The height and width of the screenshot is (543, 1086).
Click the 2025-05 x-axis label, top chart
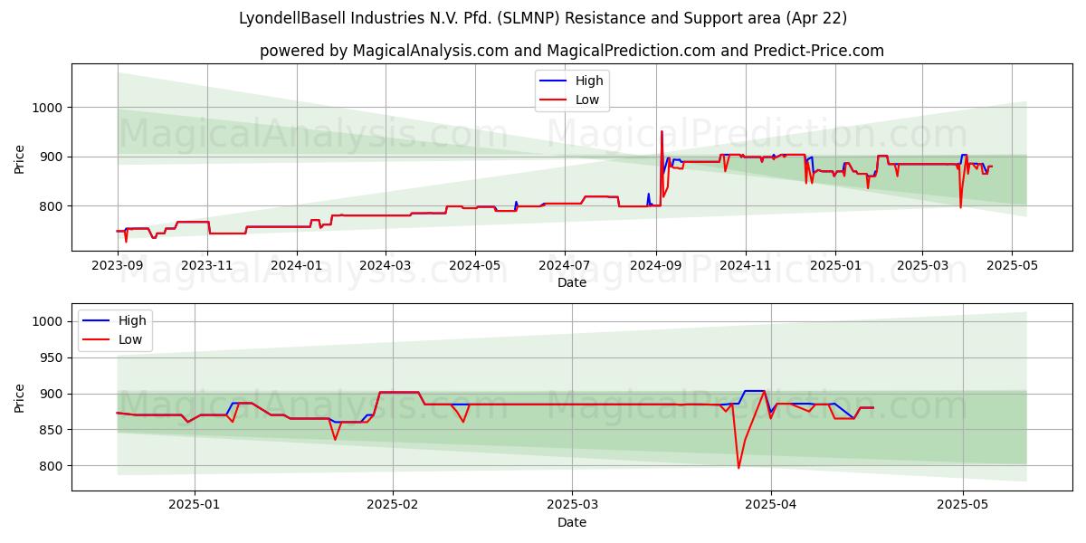(1012, 265)
